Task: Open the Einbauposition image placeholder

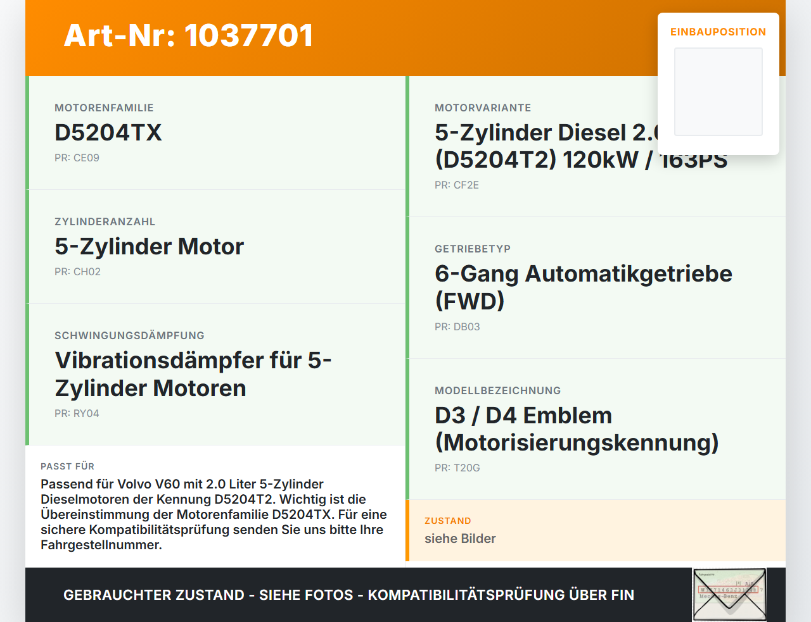Action: 718,92
